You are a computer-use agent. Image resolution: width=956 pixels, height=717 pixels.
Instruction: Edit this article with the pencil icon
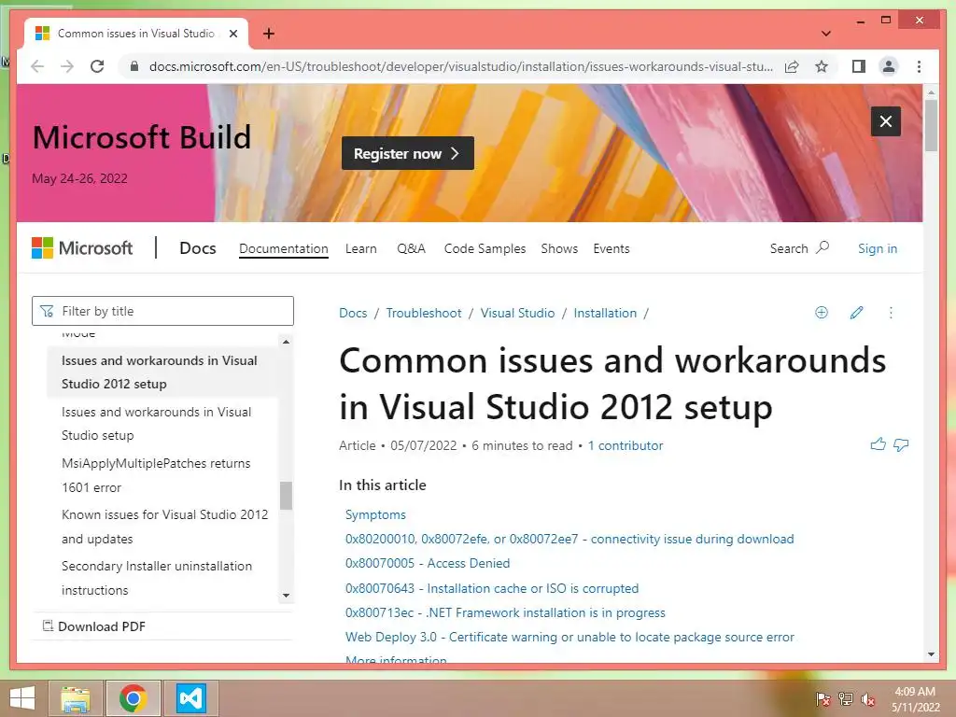[x=856, y=312]
